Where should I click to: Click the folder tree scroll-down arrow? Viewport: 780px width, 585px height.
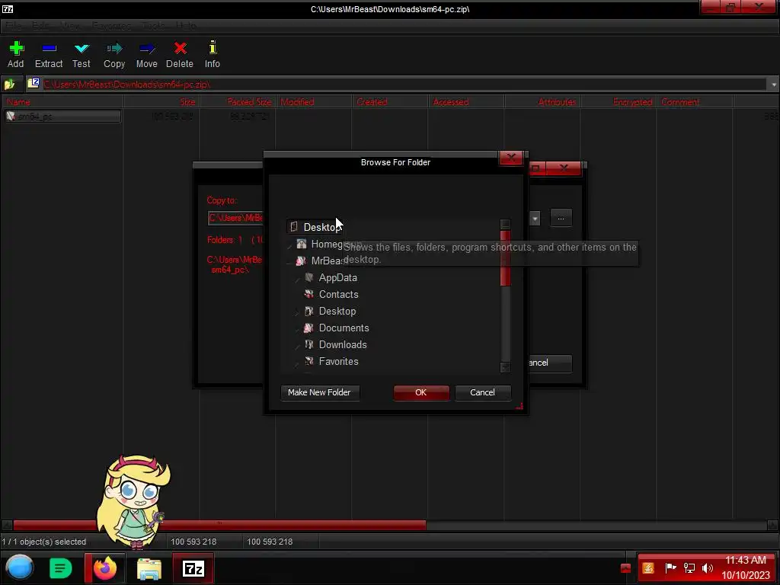click(x=506, y=367)
